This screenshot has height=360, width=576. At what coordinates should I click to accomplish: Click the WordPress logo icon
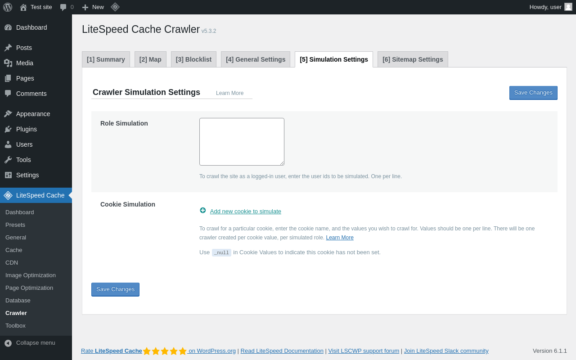(8, 7)
